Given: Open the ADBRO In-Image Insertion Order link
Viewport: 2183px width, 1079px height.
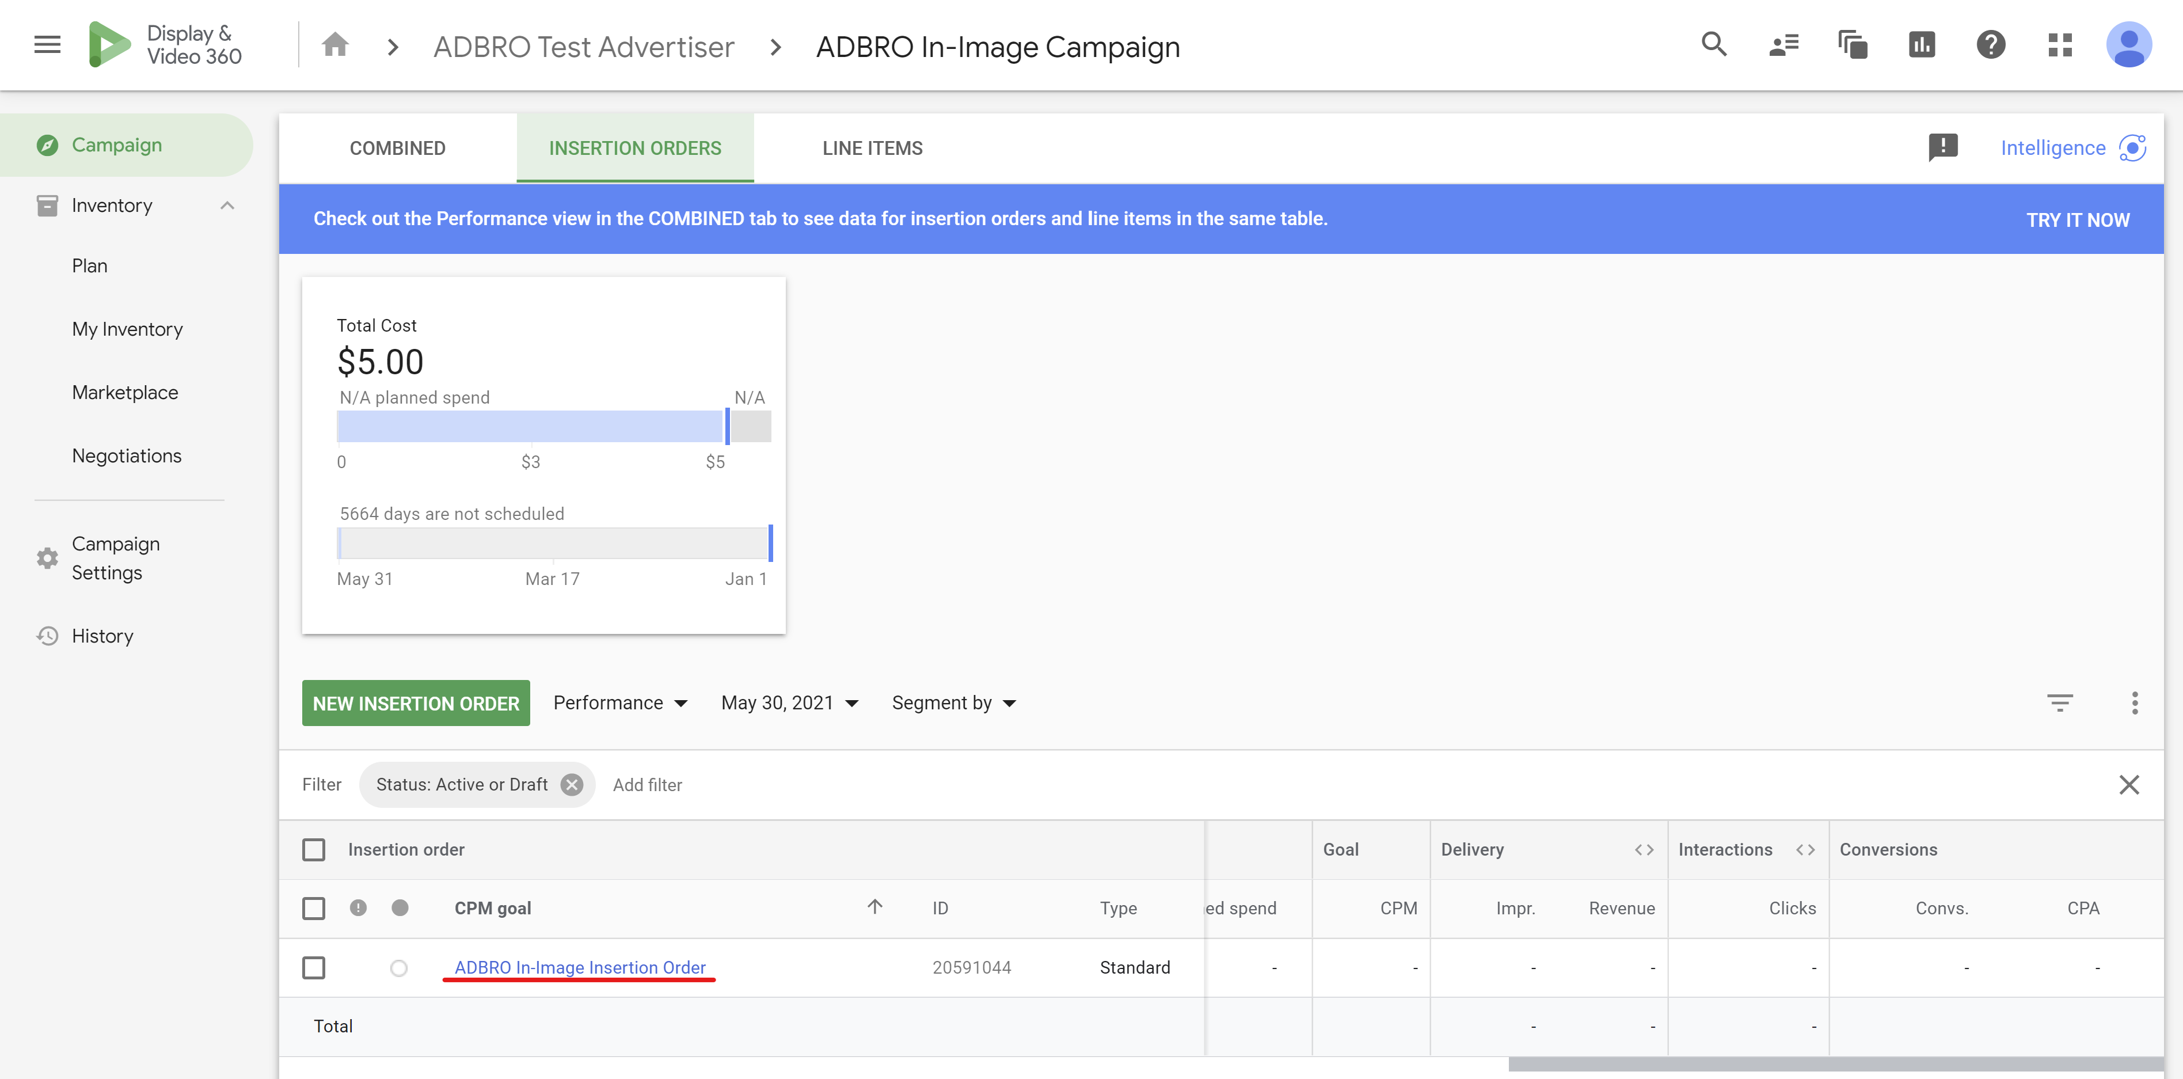Looking at the screenshot, I should [580, 967].
